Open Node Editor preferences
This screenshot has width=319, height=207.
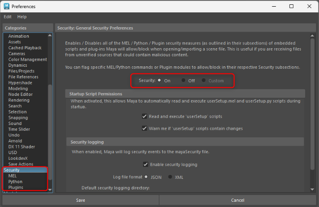(21, 94)
